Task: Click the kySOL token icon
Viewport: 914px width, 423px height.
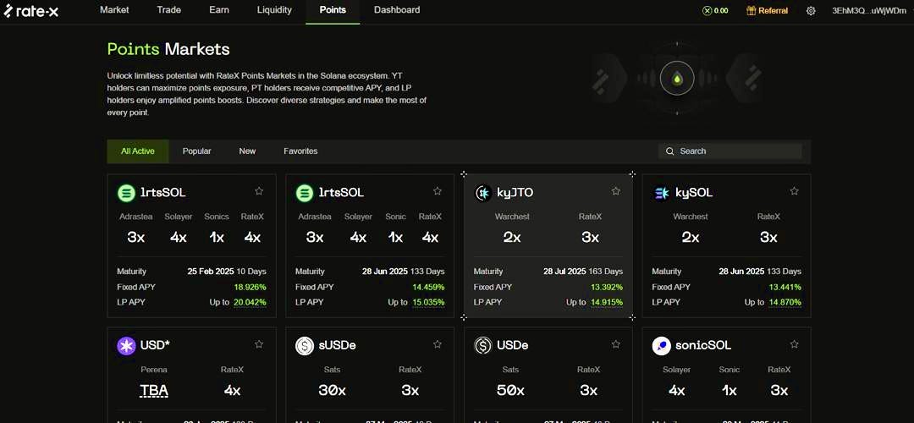Action: (x=662, y=193)
